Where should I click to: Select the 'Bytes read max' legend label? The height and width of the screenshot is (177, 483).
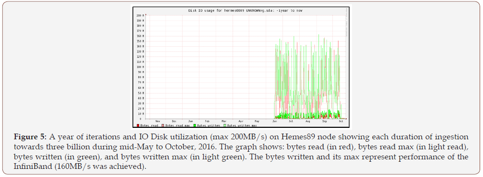click(x=178, y=125)
